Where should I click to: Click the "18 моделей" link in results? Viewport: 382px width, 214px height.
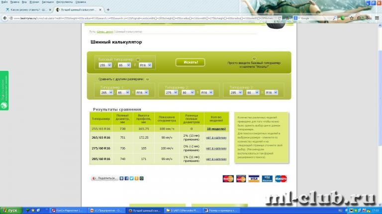(x=217, y=128)
